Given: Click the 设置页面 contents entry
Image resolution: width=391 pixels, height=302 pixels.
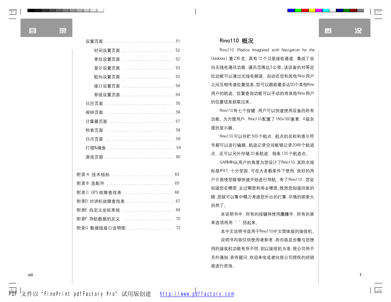Looking at the screenshot, I should 133,41.
